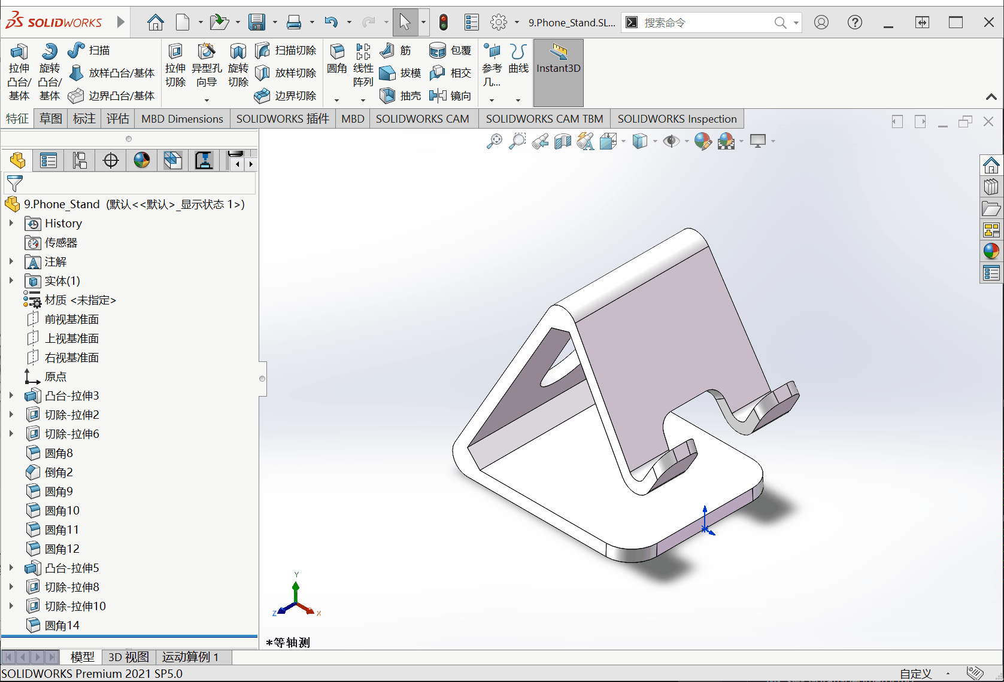
Task: Select the Extruded Boss/Base (拉伸凸台/基体) tool
Action: tap(19, 72)
